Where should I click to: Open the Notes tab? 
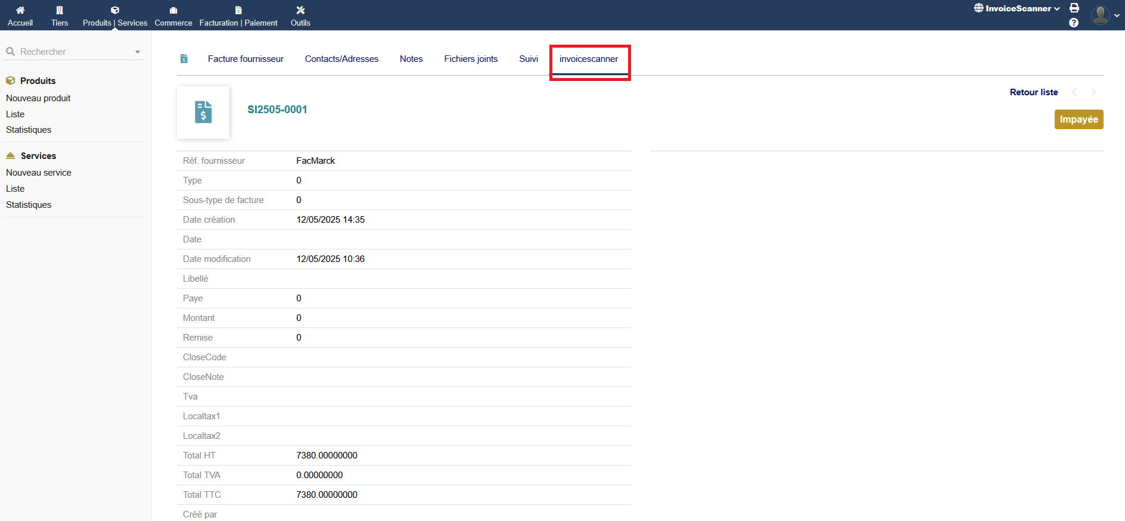[411, 59]
